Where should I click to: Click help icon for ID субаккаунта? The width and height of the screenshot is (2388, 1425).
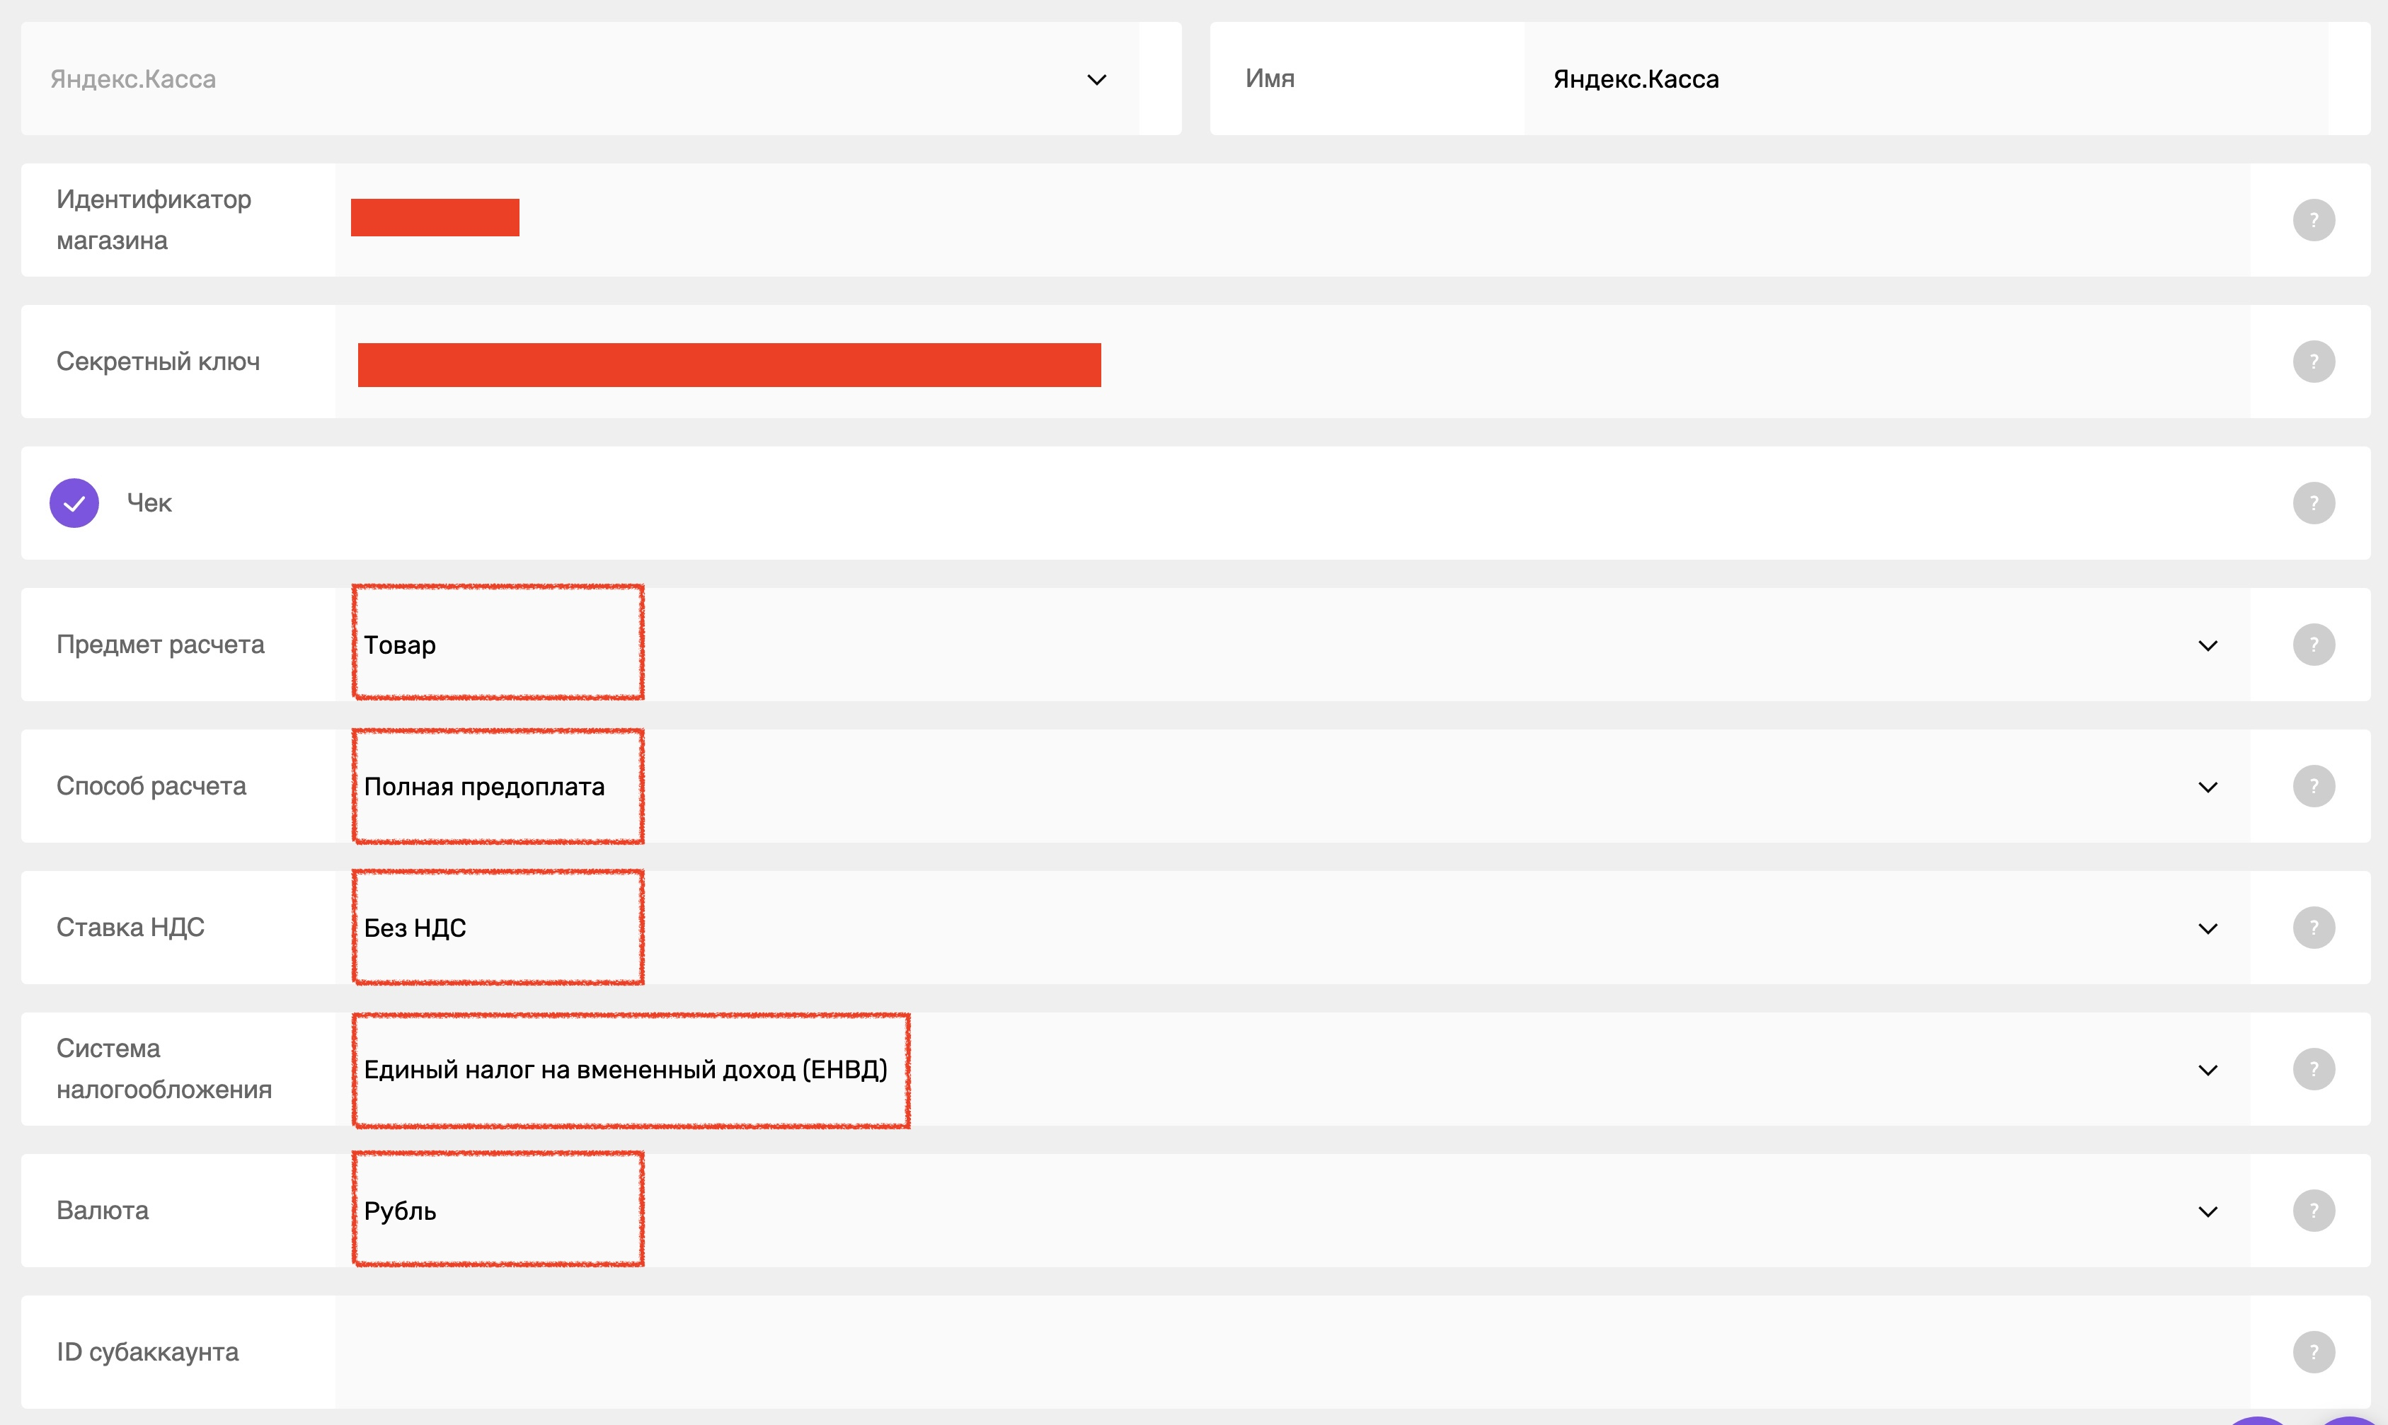[2313, 1352]
